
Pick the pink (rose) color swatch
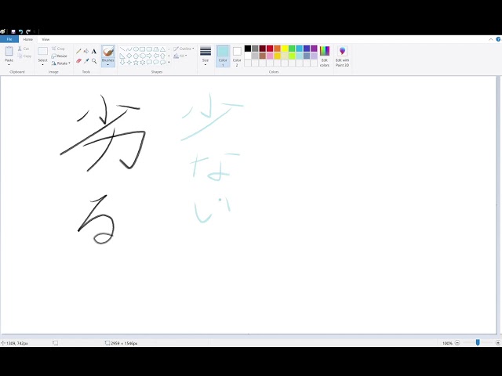point(270,56)
